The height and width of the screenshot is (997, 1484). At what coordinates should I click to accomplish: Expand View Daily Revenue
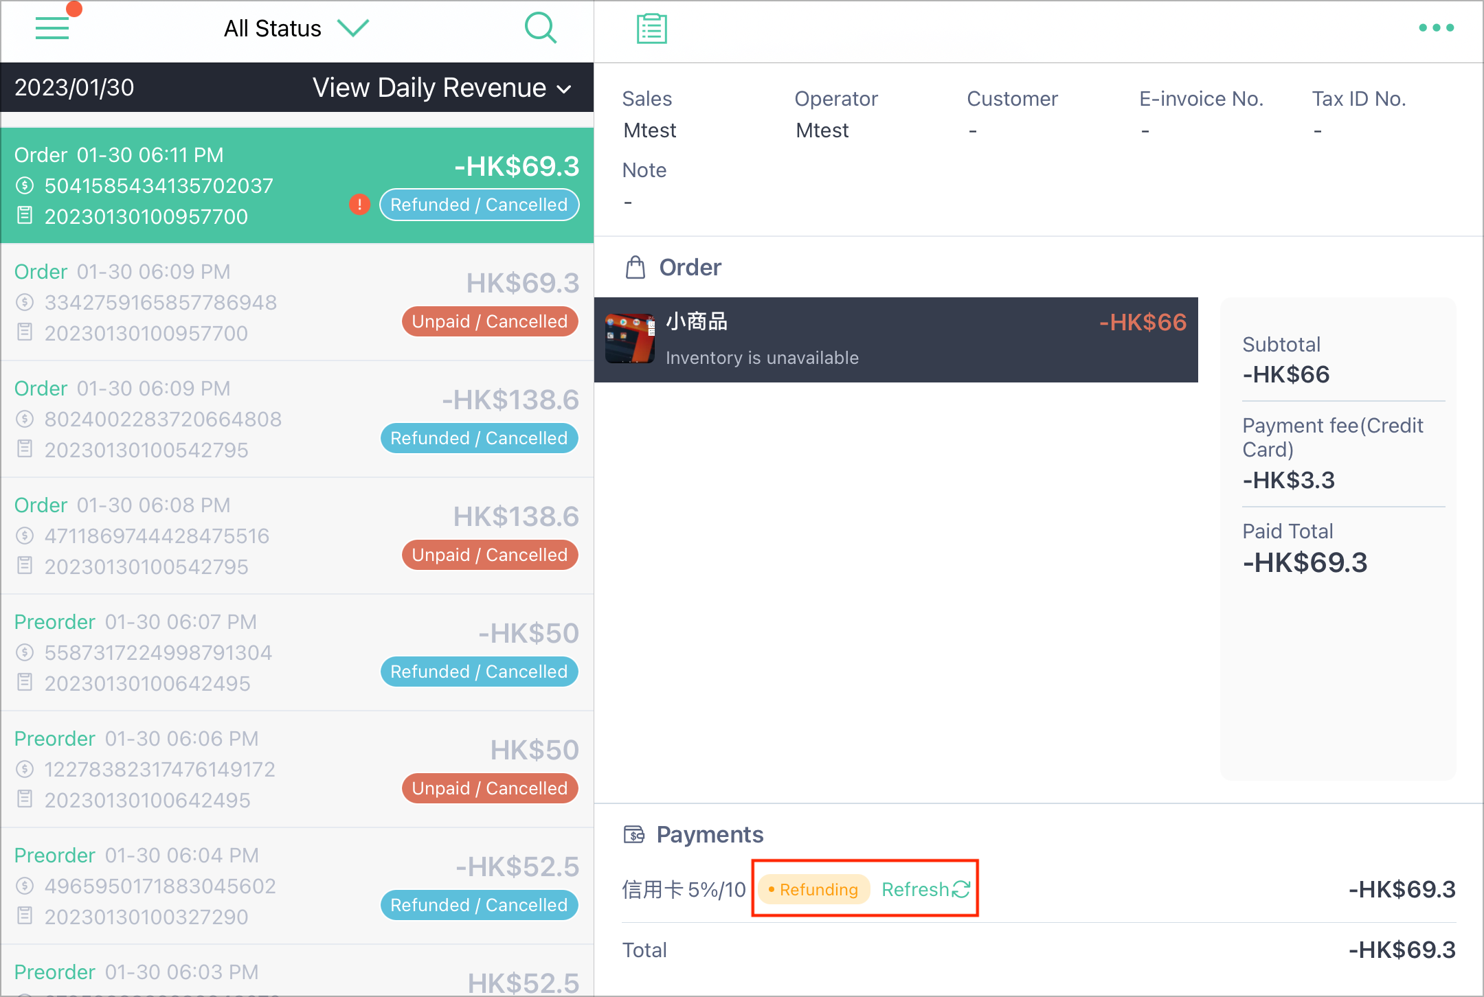[x=442, y=88]
